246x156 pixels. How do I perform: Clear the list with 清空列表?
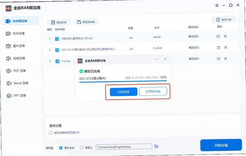[x=223, y=20]
